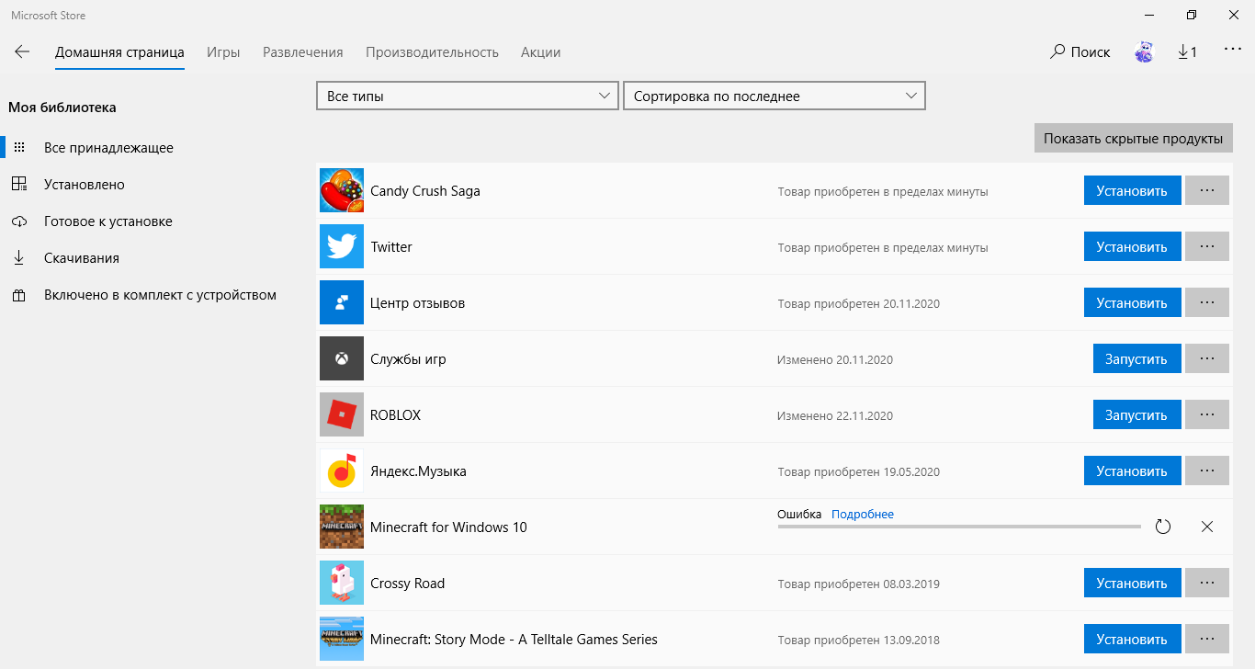Click the Twitter app icon
The width and height of the screenshot is (1255, 669).
(x=342, y=247)
